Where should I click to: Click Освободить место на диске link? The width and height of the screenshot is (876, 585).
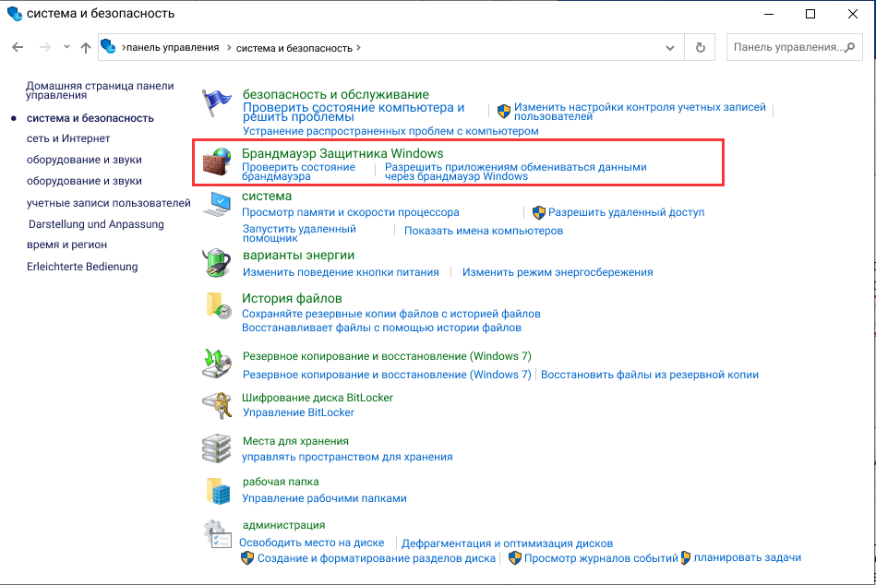click(x=312, y=543)
